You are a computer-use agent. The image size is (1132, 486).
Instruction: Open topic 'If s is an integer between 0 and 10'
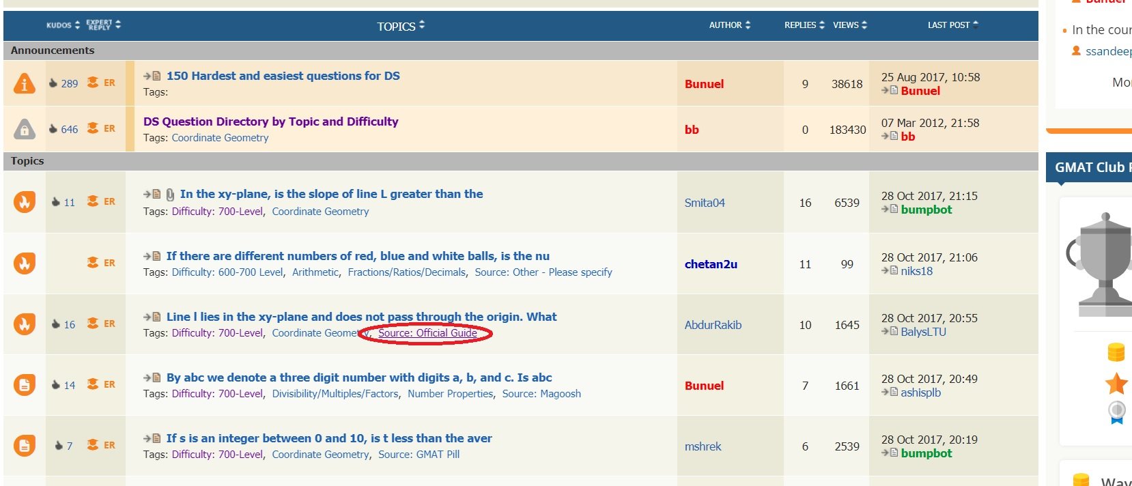point(329,438)
